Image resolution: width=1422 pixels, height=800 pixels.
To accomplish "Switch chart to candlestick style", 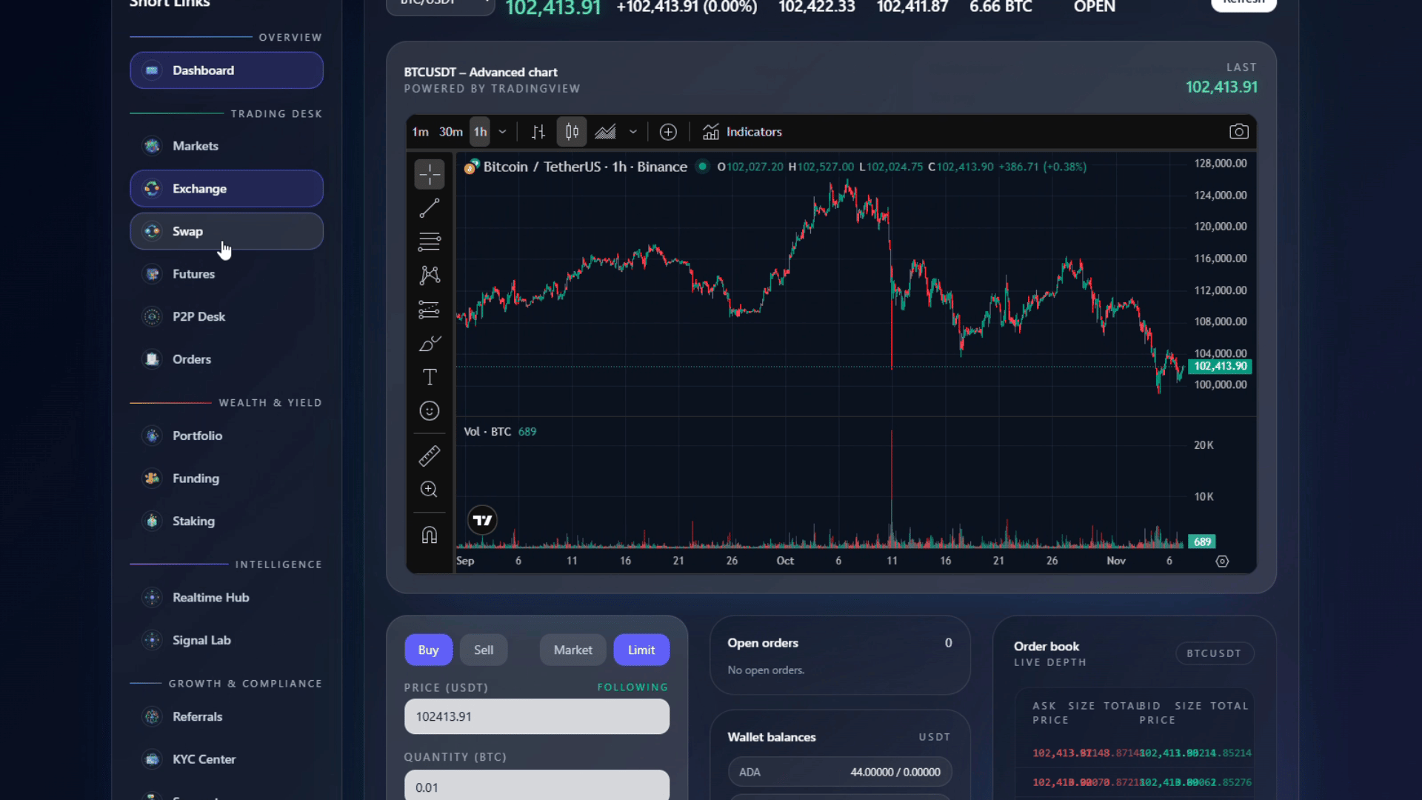I will click(x=571, y=131).
